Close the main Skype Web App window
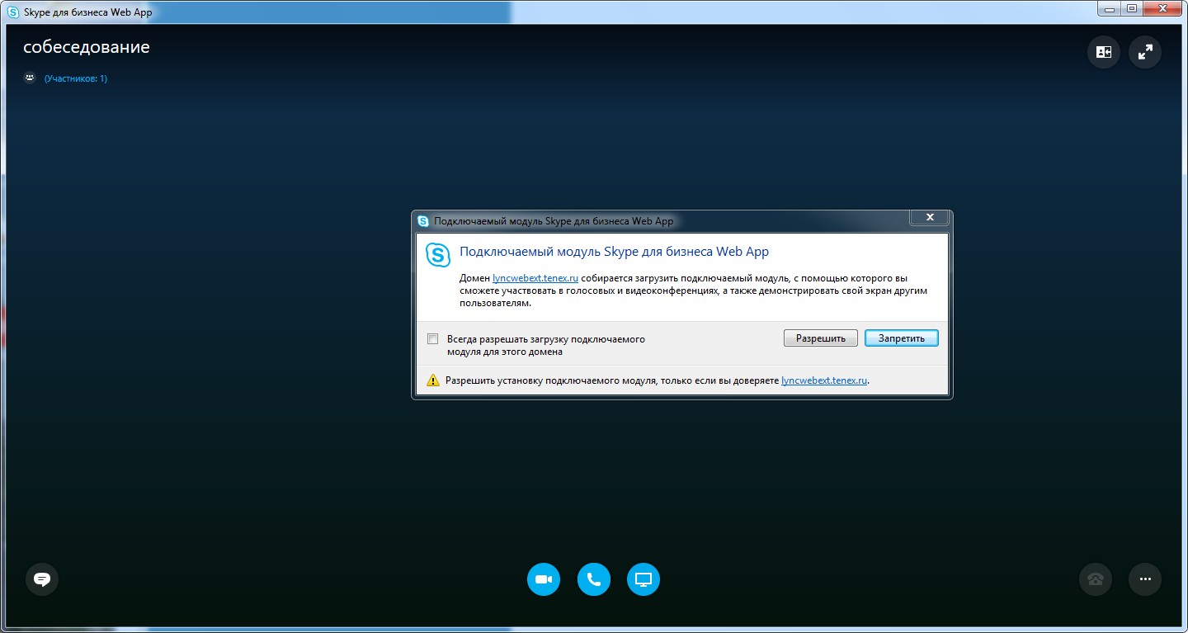The width and height of the screenshot is (1188, 633). pos(1163,8)
